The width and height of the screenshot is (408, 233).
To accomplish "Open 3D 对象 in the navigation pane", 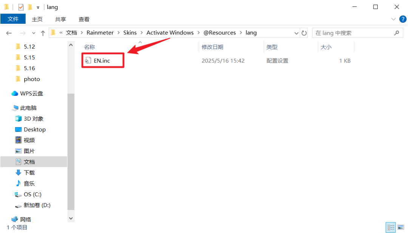I will 33,119.
